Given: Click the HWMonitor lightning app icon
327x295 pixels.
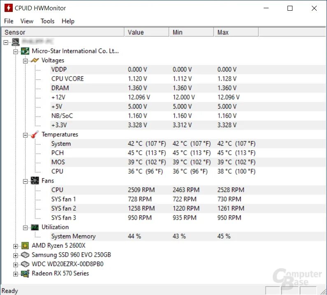Looking at the screenshot, I should pyautogui.click(x=8, y=8).
